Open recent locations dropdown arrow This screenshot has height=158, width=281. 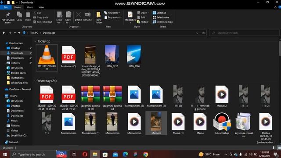[x=14, y=33]
